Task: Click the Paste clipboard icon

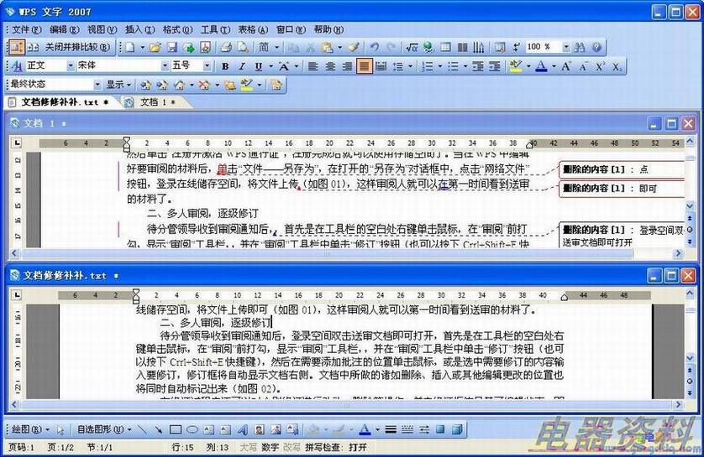Action: click(328, 47)
